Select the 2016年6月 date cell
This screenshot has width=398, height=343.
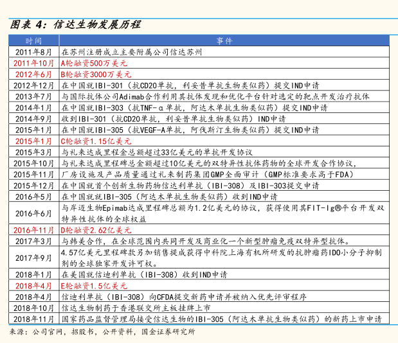(33, 213)
